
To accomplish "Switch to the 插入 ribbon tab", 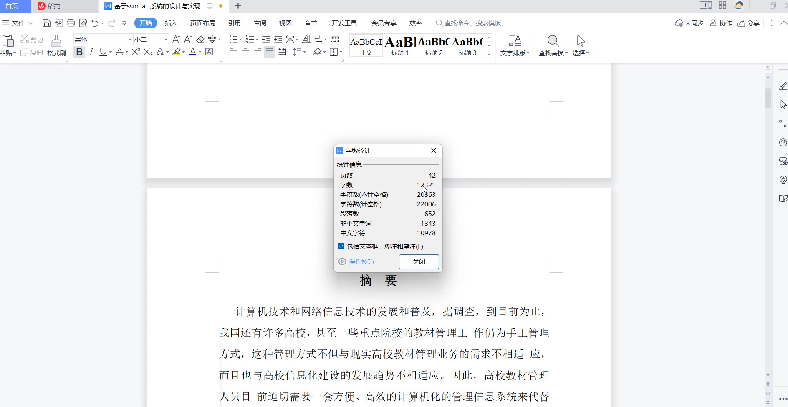I will [x=171, y=23].
